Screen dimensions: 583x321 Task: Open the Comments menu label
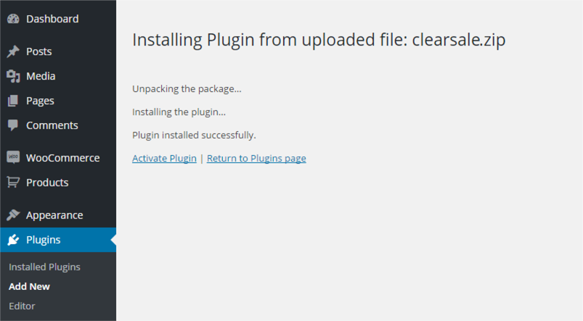[52, 125]
